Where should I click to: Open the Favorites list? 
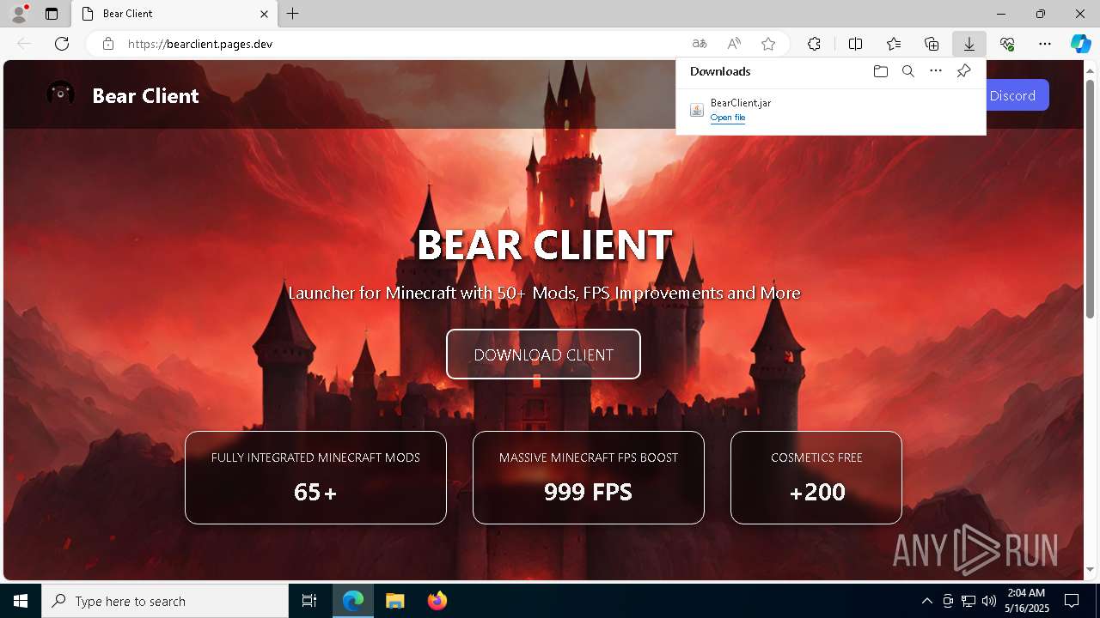pyautogui.click(x=894, y=44)
